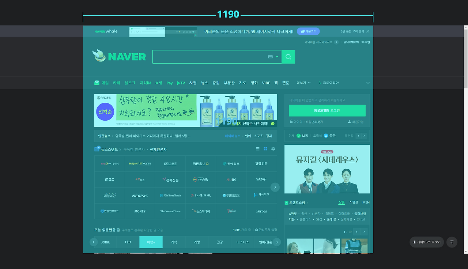The width and height of the screenshot is (468, 269).
Task: Click the Naver TV play icon
Action: tap(178, 83)
